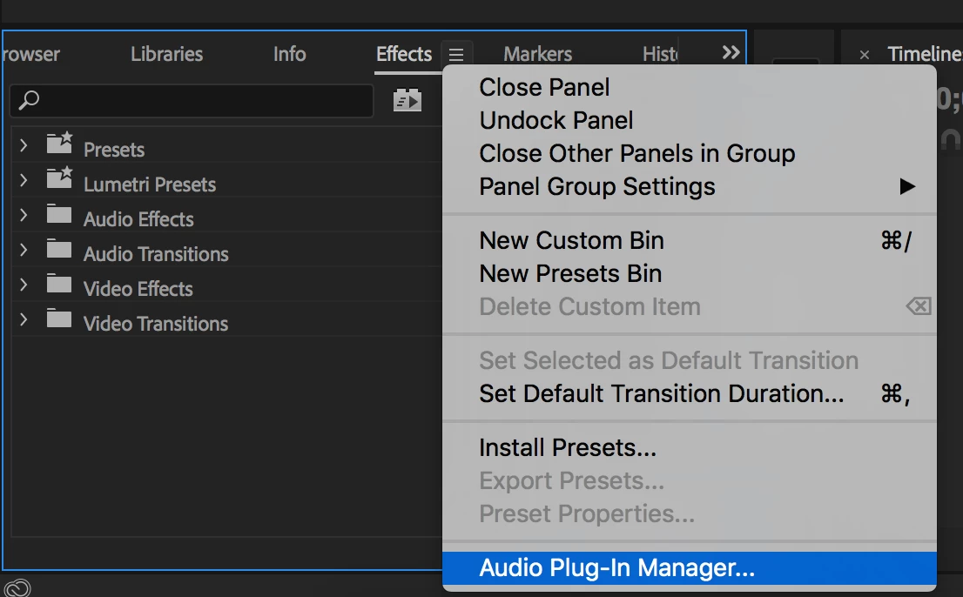Expand the Presets bin
The height and width of the screenshot is (597, 963).
coord(24,145)
